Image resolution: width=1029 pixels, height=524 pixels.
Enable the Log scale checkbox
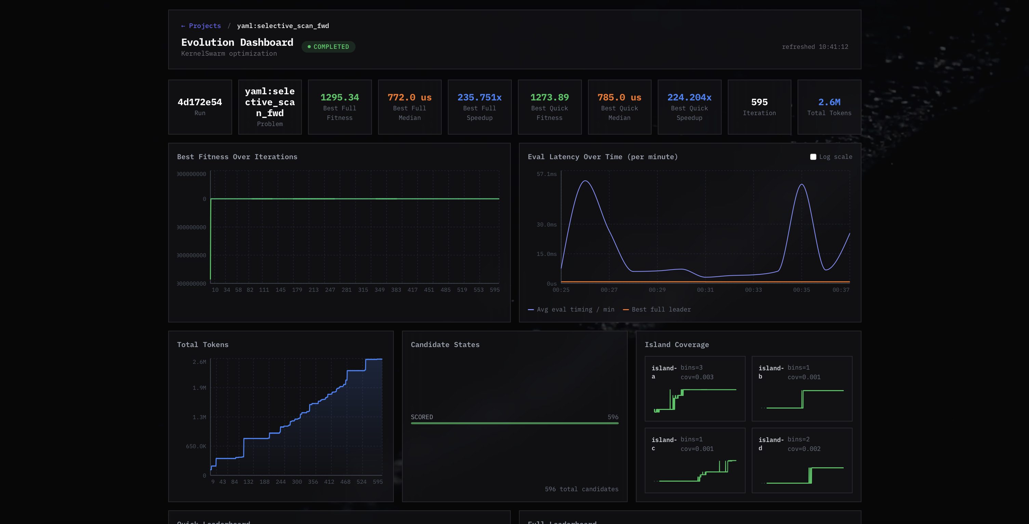coord(813,157)
